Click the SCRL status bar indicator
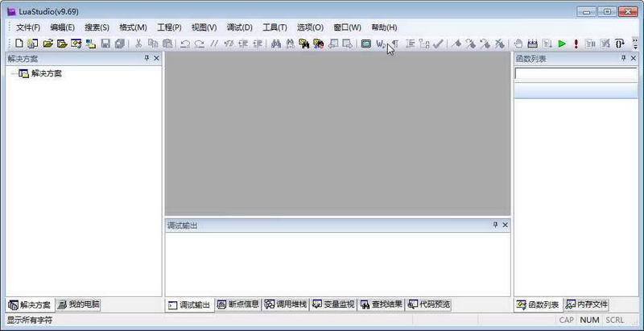This screenshot has height=331, width=644. point(614,320)
